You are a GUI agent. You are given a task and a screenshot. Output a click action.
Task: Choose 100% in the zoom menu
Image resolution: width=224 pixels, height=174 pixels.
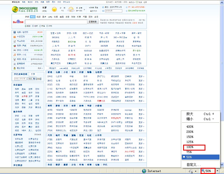(190, 147)
